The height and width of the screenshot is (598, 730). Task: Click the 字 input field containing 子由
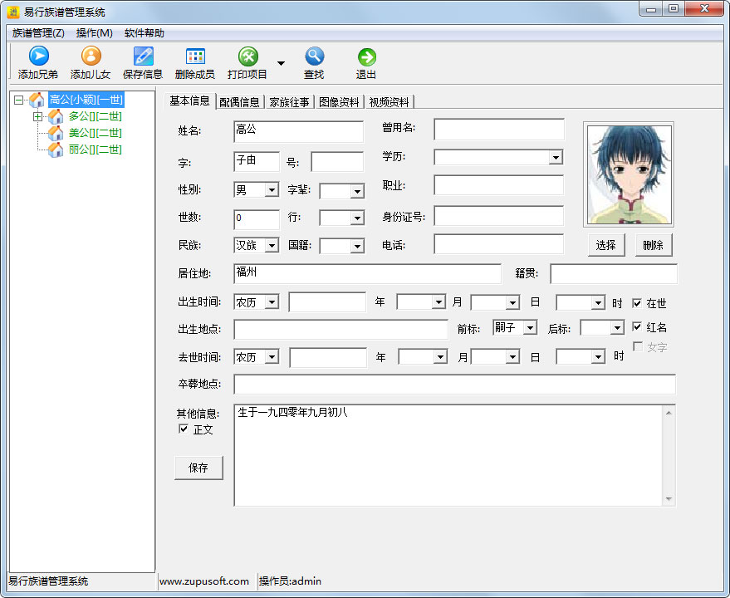point(257,161)
